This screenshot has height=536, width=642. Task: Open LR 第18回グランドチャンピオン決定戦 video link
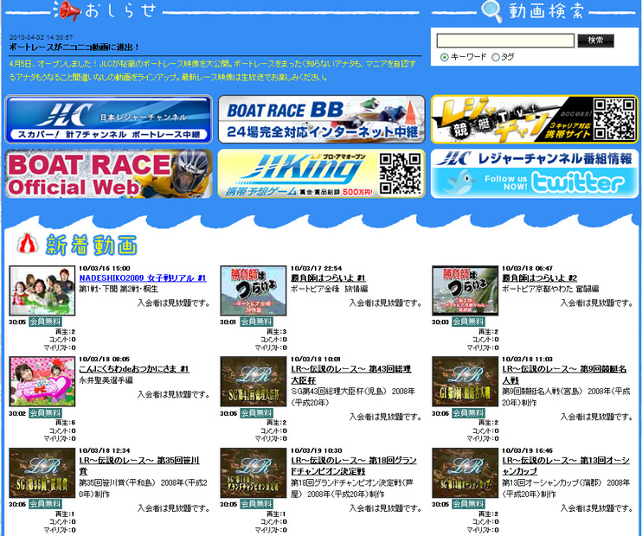point(354,466)
